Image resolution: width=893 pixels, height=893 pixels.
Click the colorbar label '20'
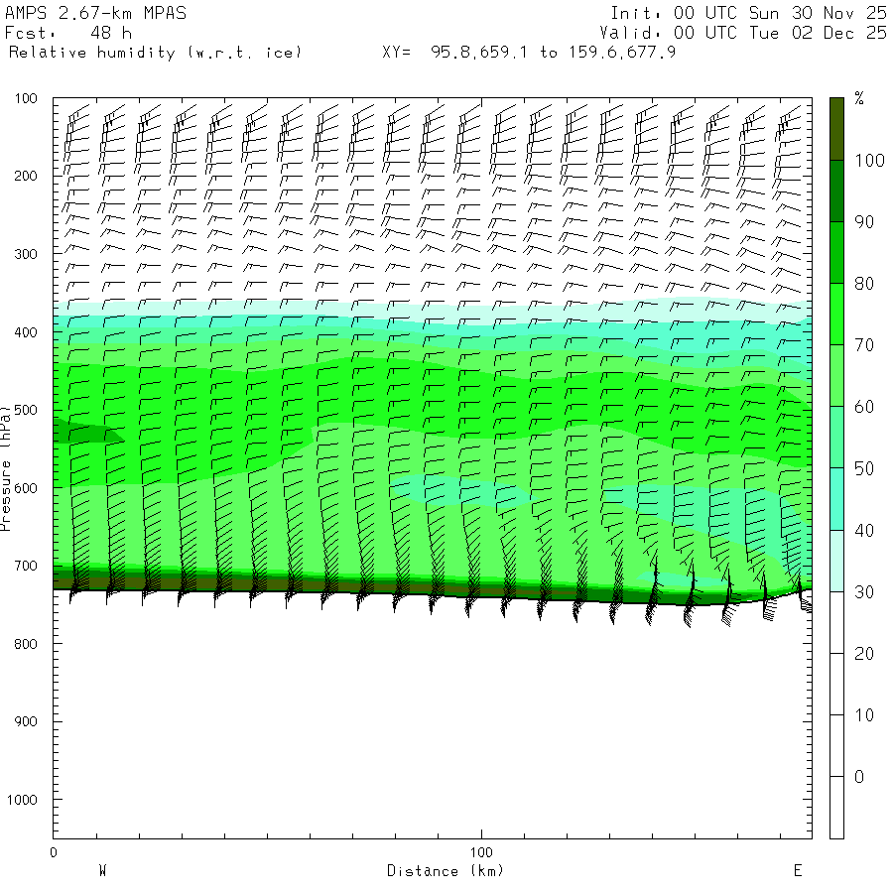coord(864,653)
